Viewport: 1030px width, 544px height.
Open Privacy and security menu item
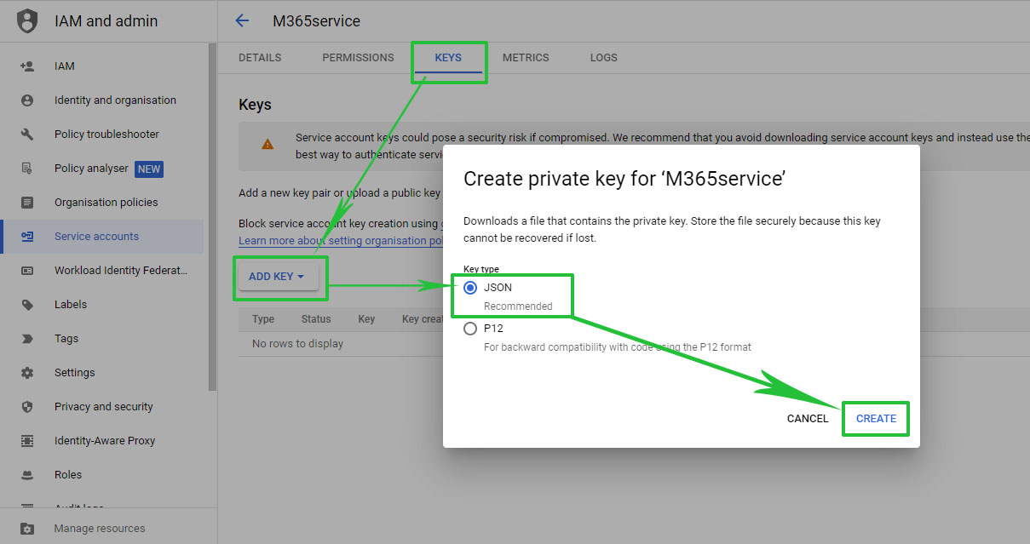tap(102, 407)
